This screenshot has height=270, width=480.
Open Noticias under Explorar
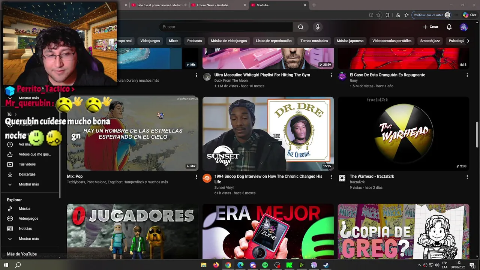coord(30,228)
